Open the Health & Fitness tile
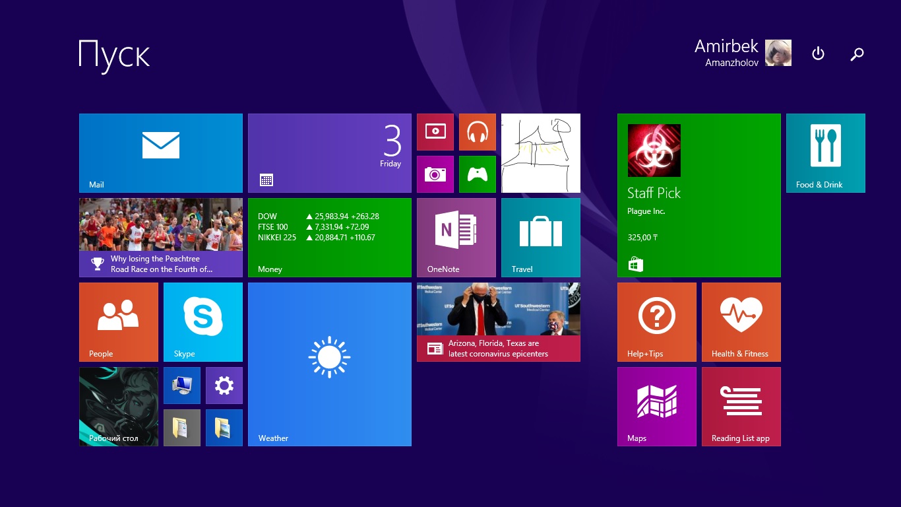Screen dimensions: 901x507 [741, 322]
